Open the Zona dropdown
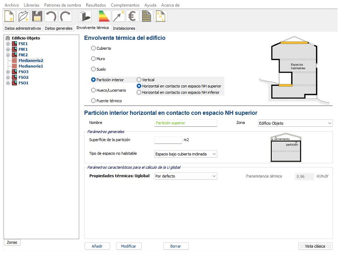 [x=294, y=123]
